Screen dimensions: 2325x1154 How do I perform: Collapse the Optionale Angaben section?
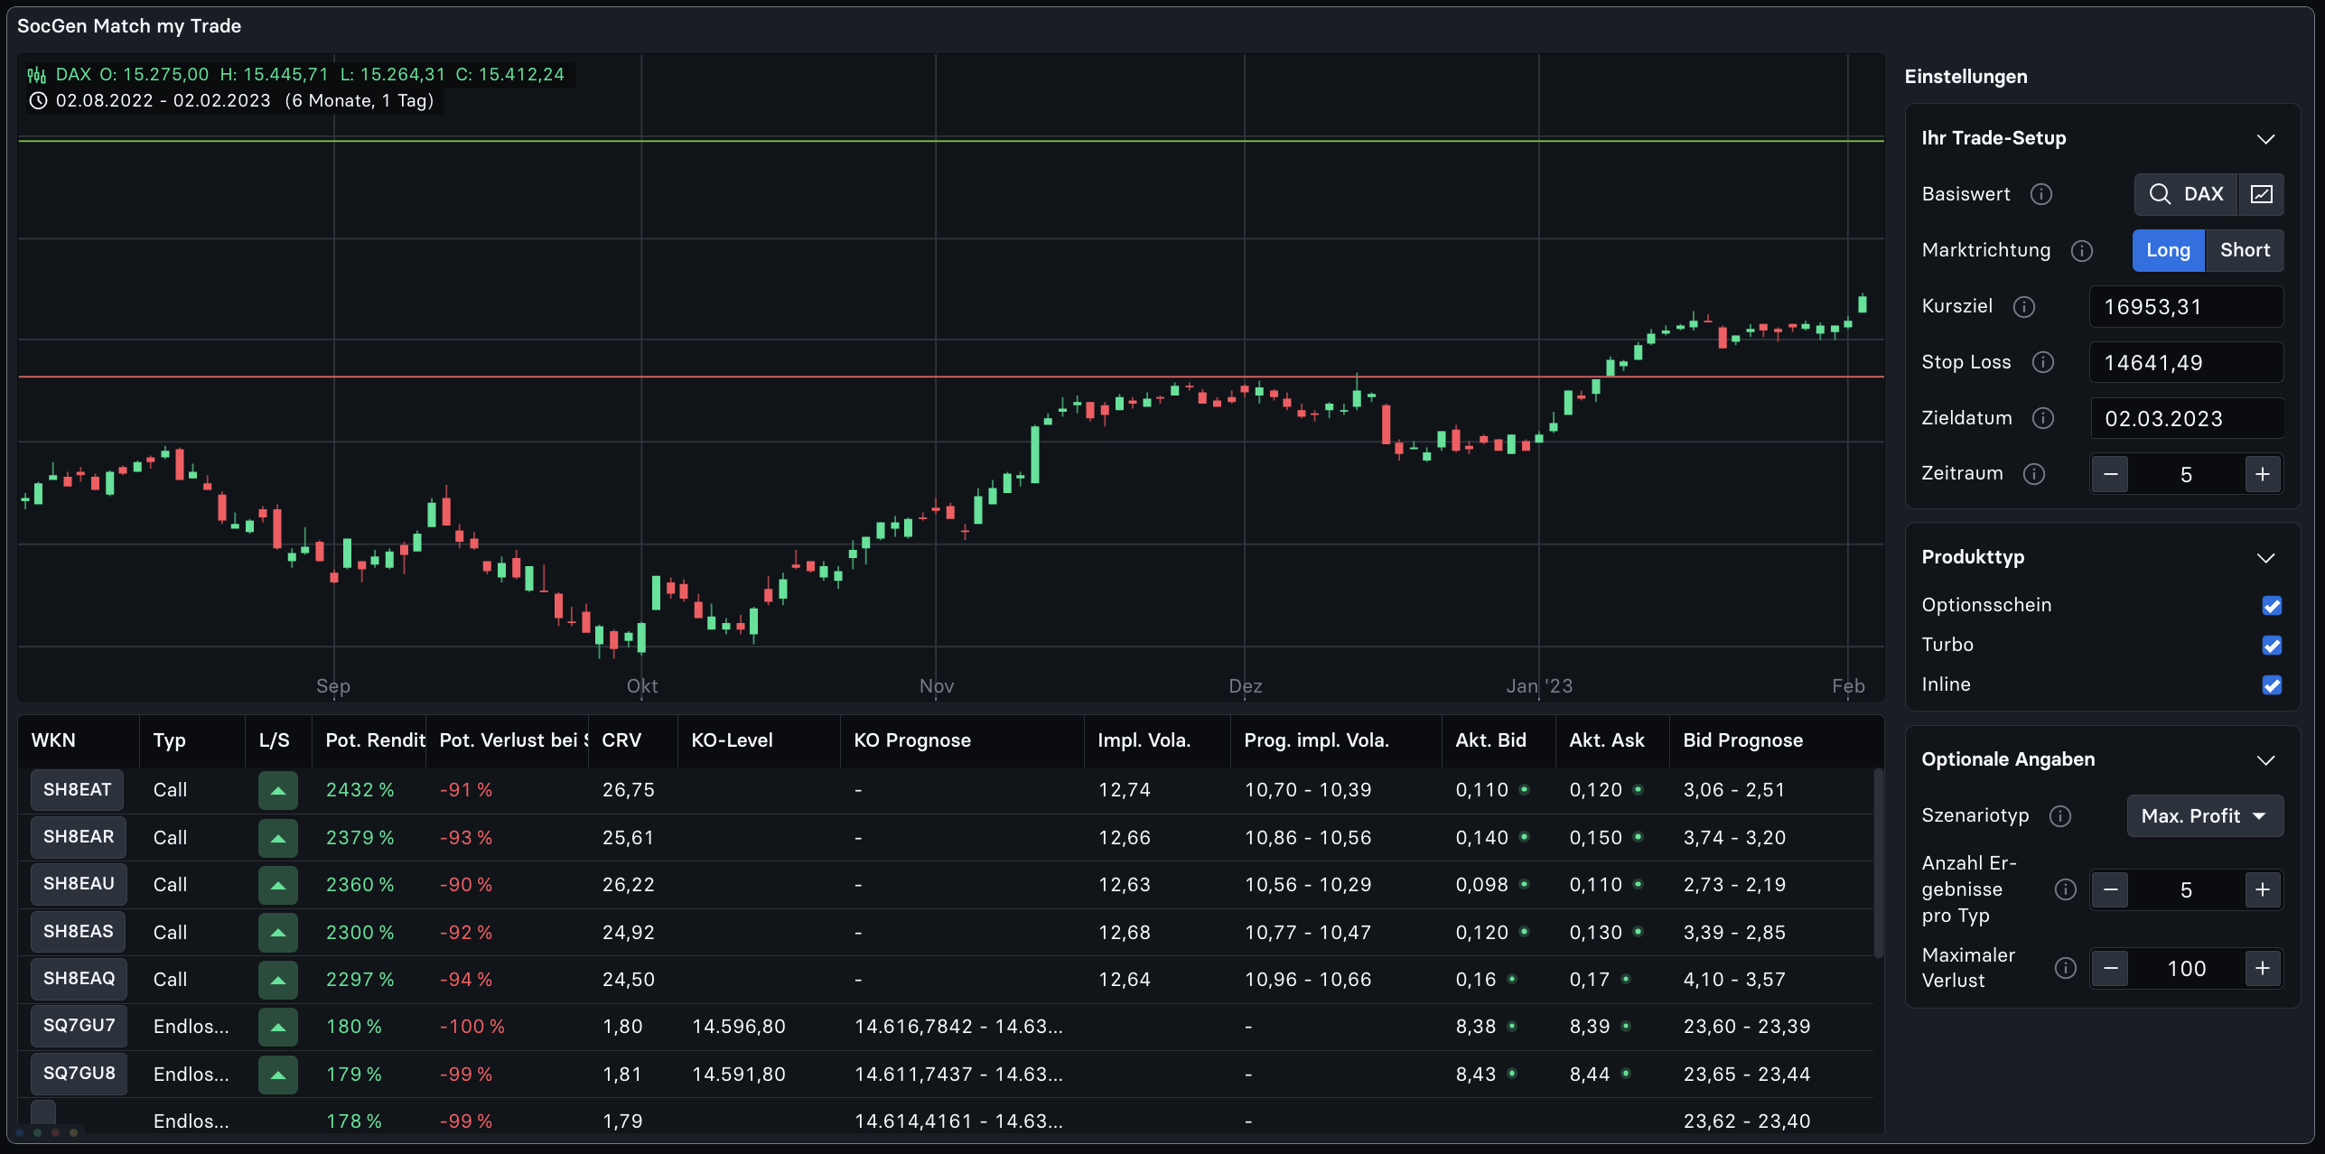tap(2265, 759)
